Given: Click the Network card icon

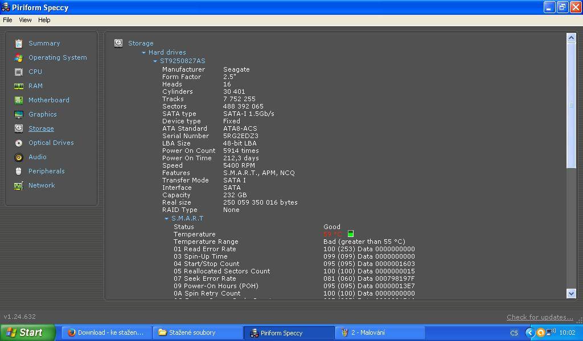Looking at the screenshot, I should click(19, 185).
